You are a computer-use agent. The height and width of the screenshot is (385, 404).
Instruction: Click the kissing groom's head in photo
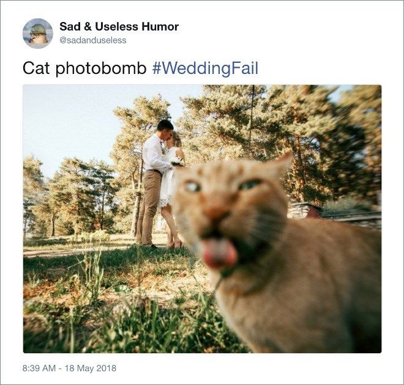coord(165,129)
